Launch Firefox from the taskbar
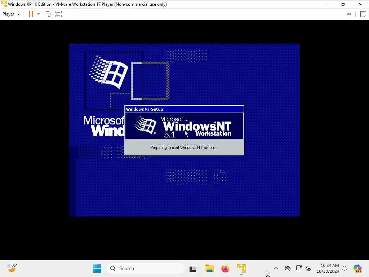This screenshot has height=277, width=369. click(226, 268)
